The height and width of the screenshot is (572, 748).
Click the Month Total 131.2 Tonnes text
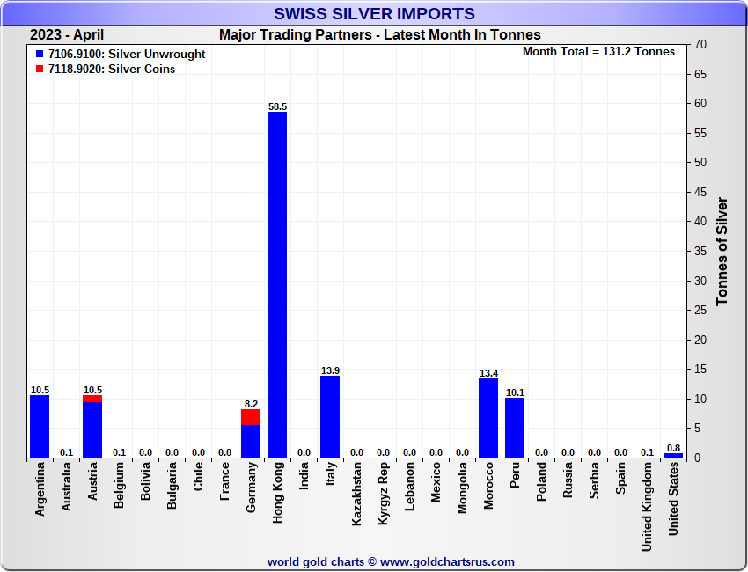click(598, 52)
